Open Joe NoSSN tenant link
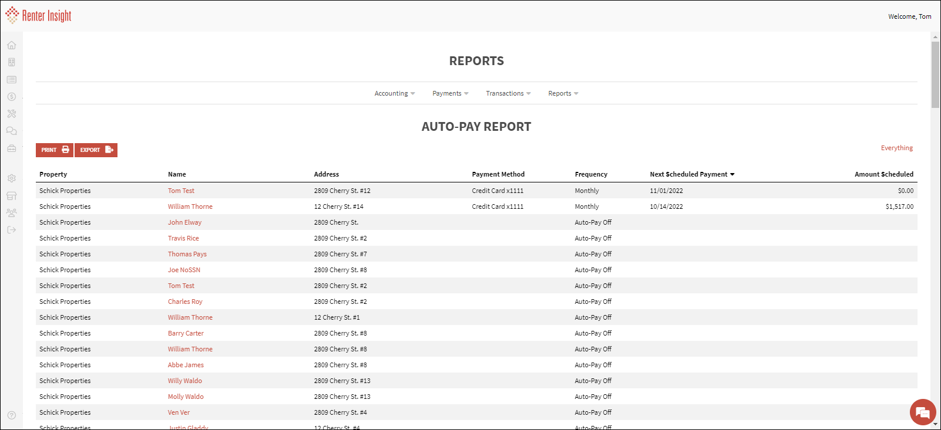941x430 pixels. point(184,270)
